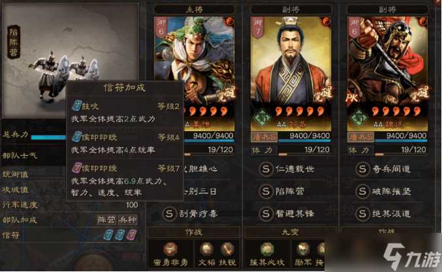Screen dimensions: 442x272
Task: Select the 援其必攻 tactic icon
Action: pos(266,249)
